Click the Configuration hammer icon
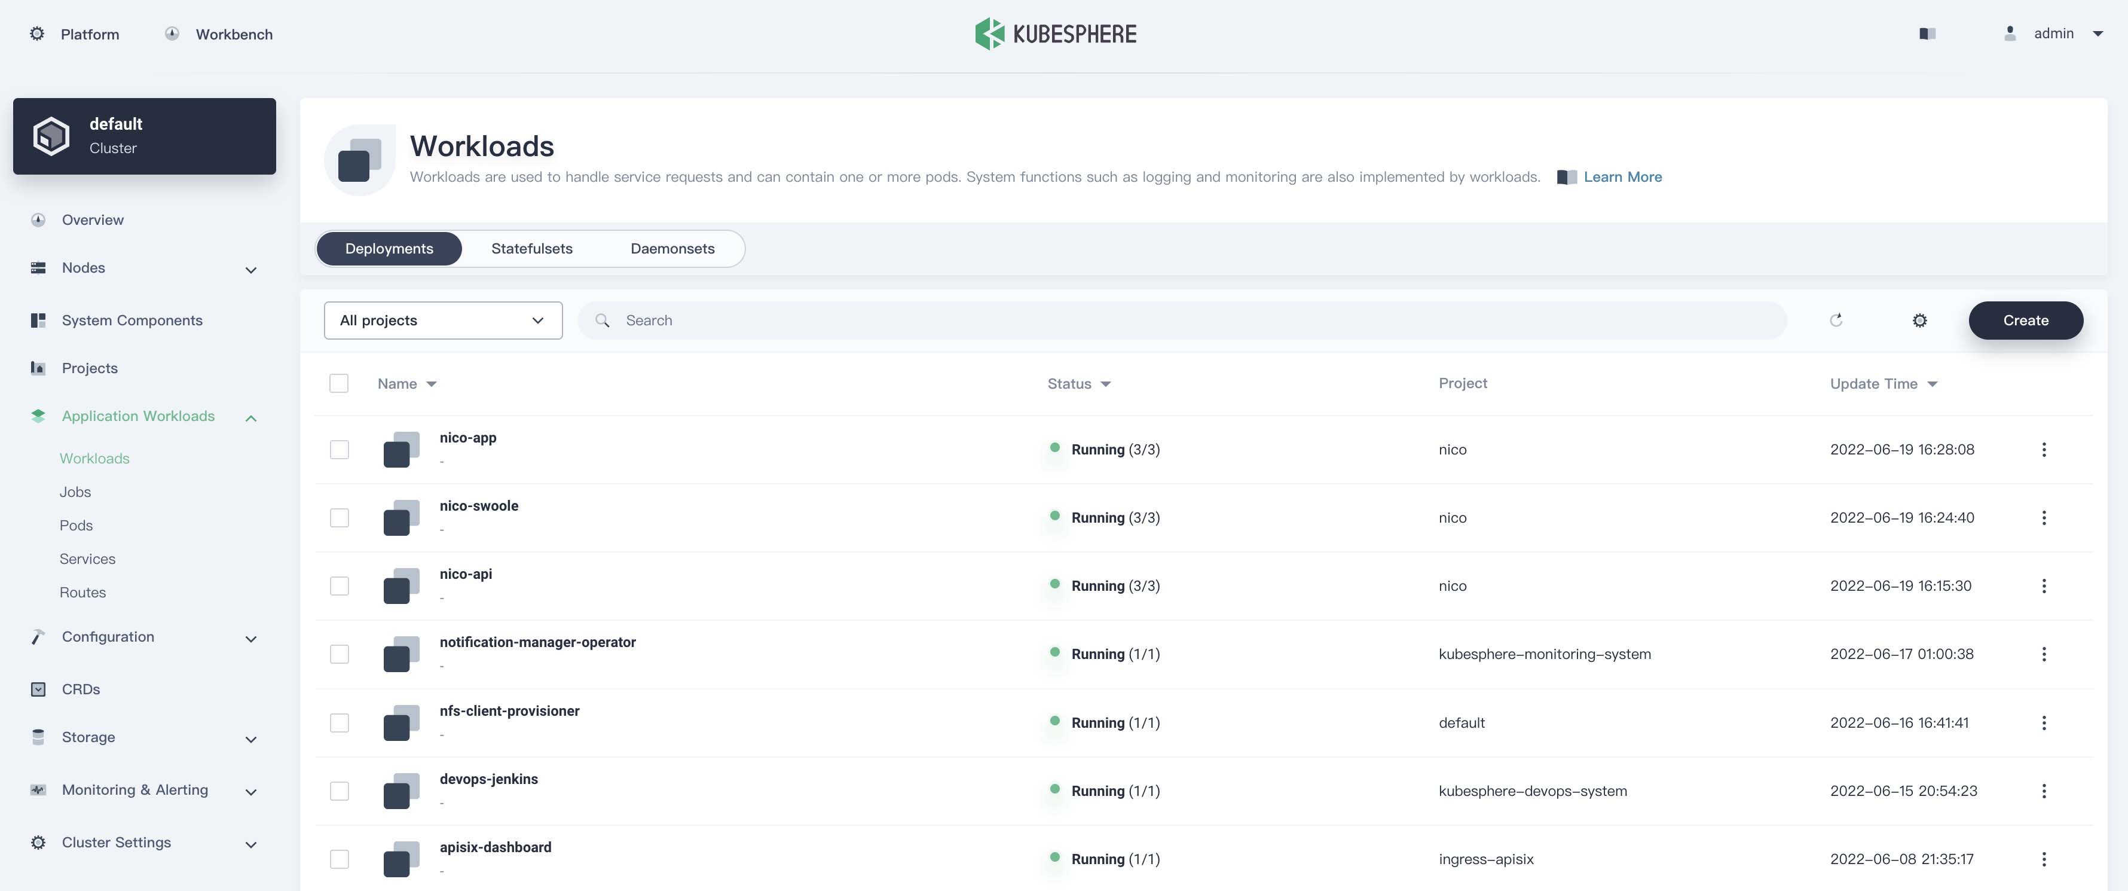The image size is (2128, 891). [x=38, y=637]
